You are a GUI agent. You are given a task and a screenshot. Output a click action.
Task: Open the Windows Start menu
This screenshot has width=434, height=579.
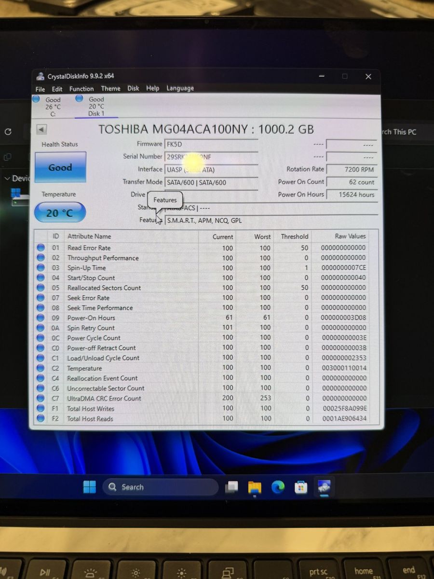(89, 487)
